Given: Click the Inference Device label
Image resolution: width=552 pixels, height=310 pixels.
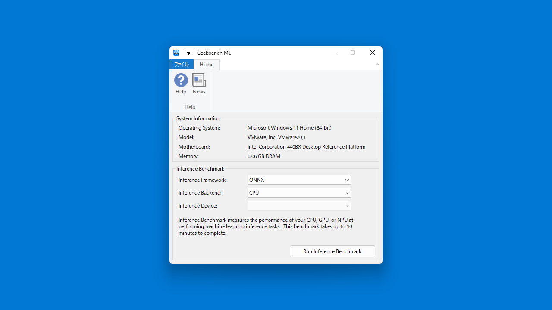Looking at the screenshot, I should (x=198, y=206).
